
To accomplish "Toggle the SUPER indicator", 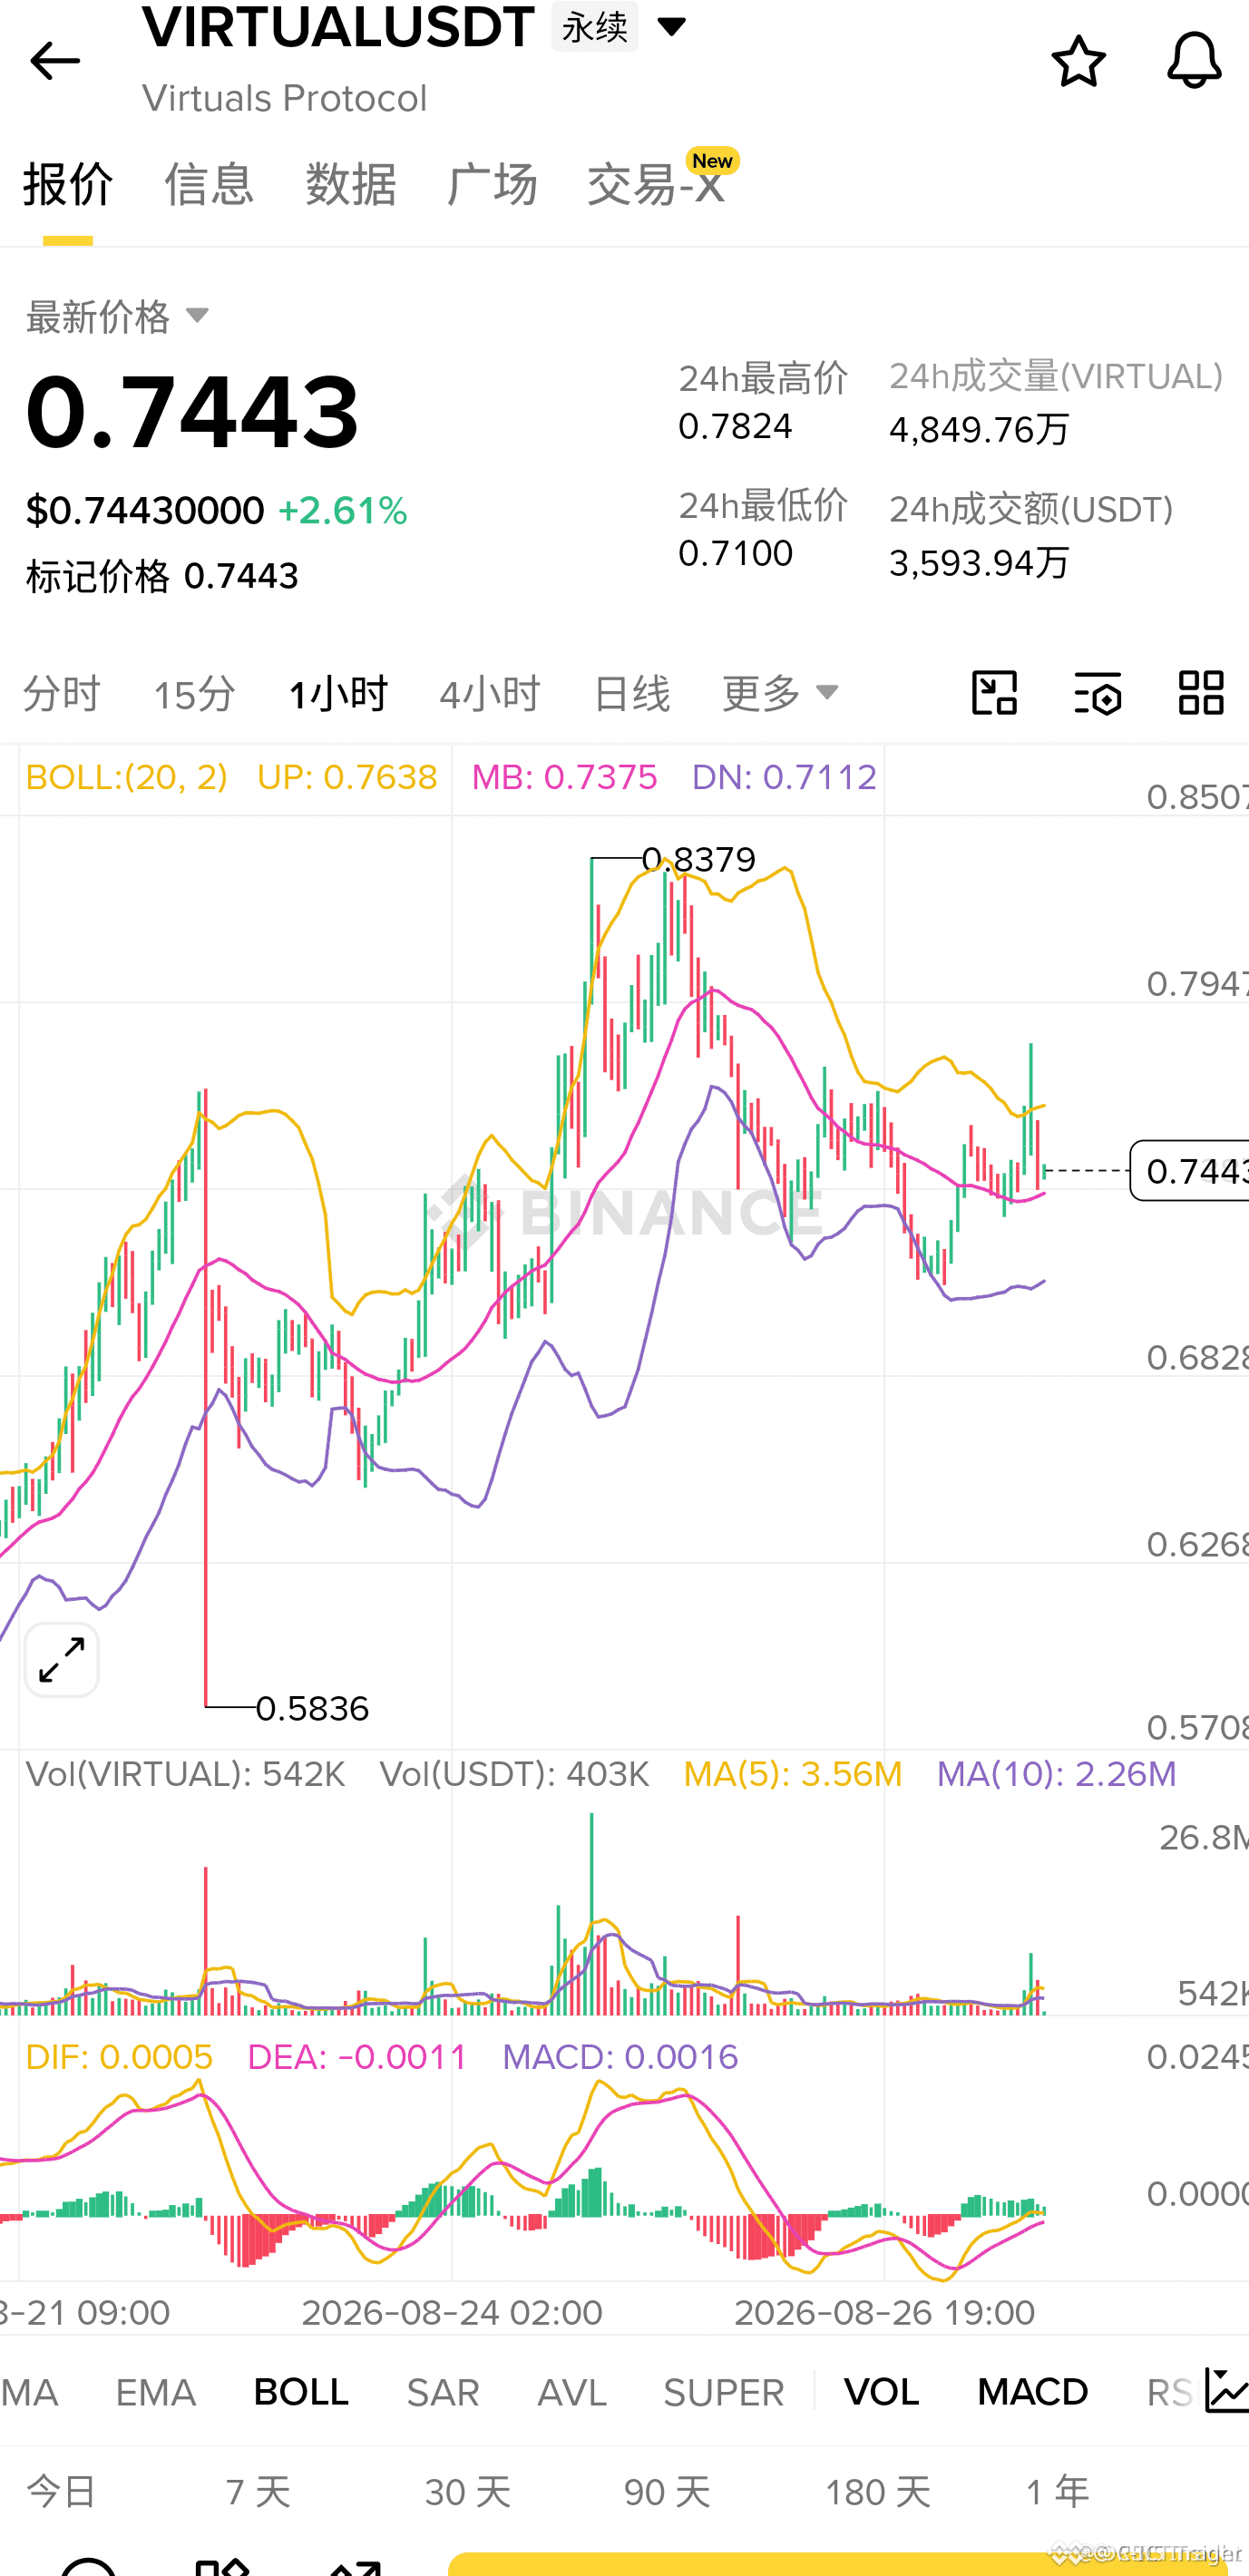I will tap(724, 2391).
